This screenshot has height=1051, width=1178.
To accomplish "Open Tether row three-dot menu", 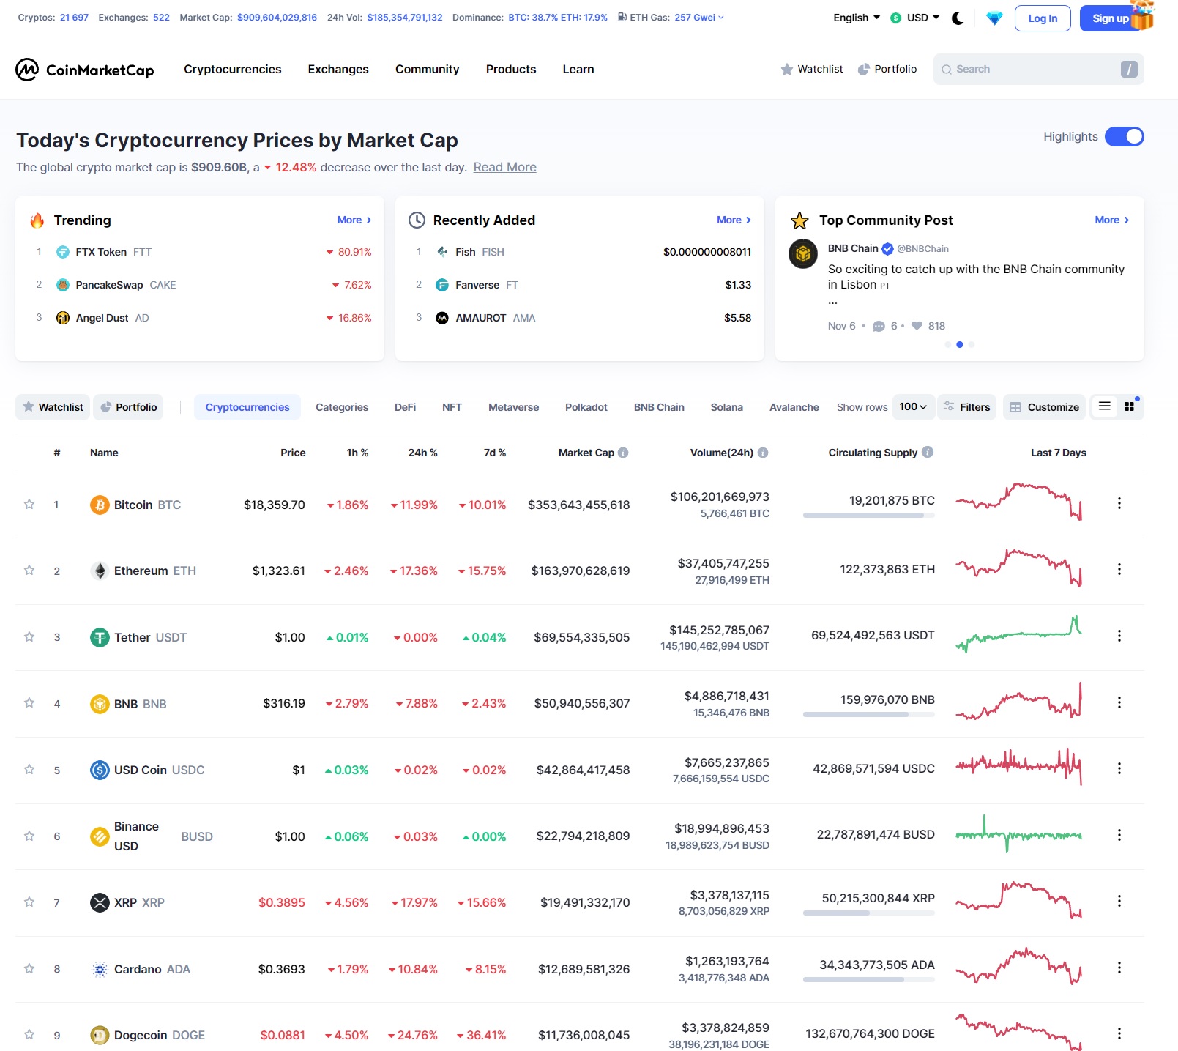I will click(x=1119, y=636).
